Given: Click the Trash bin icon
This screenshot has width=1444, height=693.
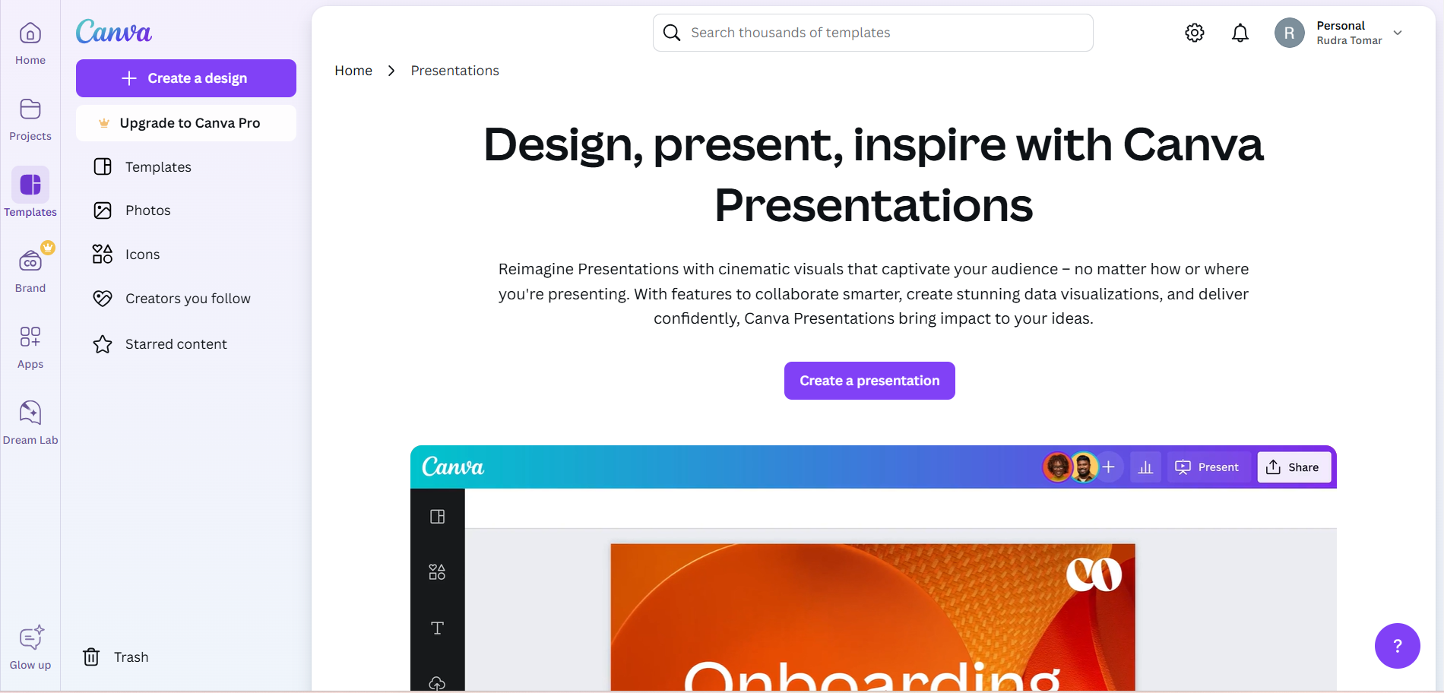Looking at the screenshot, I should coord(91,657).
